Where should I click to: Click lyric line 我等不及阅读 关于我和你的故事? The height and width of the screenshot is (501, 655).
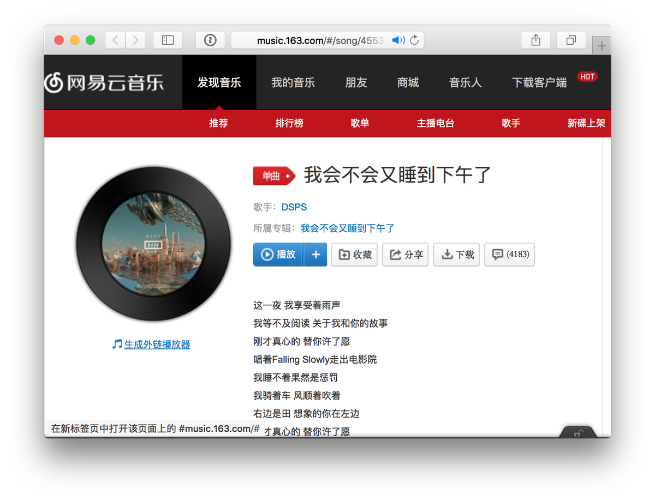(320, 323)
